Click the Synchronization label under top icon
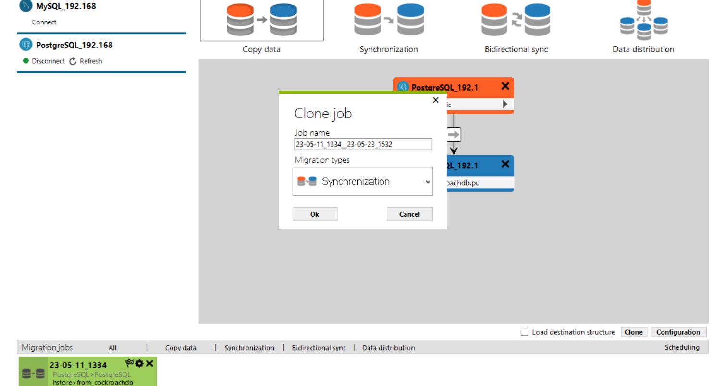725x386 pixels. [389, 49]
